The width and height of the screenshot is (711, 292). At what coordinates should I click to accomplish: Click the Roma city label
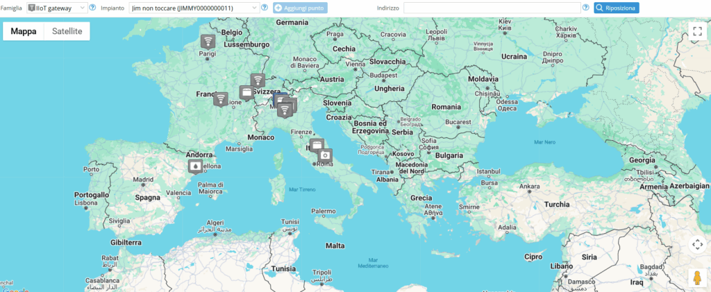[324, 164]
